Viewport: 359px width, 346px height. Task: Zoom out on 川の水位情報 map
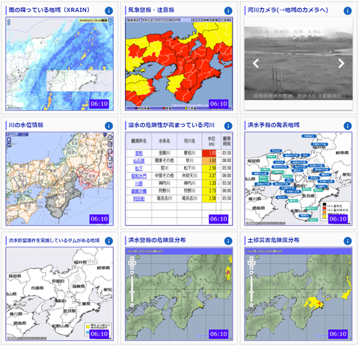point(9,144)
